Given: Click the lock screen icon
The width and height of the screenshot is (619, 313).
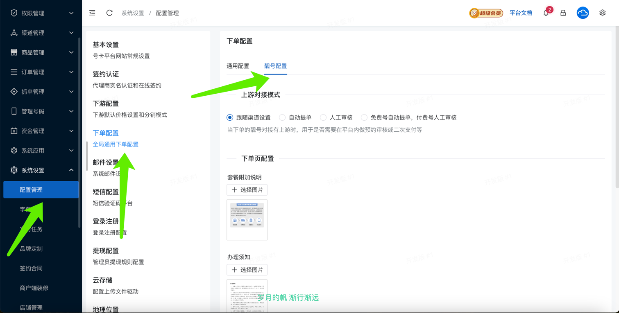Looking at the screenshot, I should pyautogui.click(x=563, y=13).
